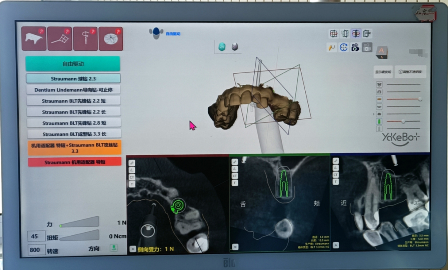Select the Straumann 球钻 2.3 drill step
Image resolution: width=448 pixels, height=270 pixels.
click(73, 78)
